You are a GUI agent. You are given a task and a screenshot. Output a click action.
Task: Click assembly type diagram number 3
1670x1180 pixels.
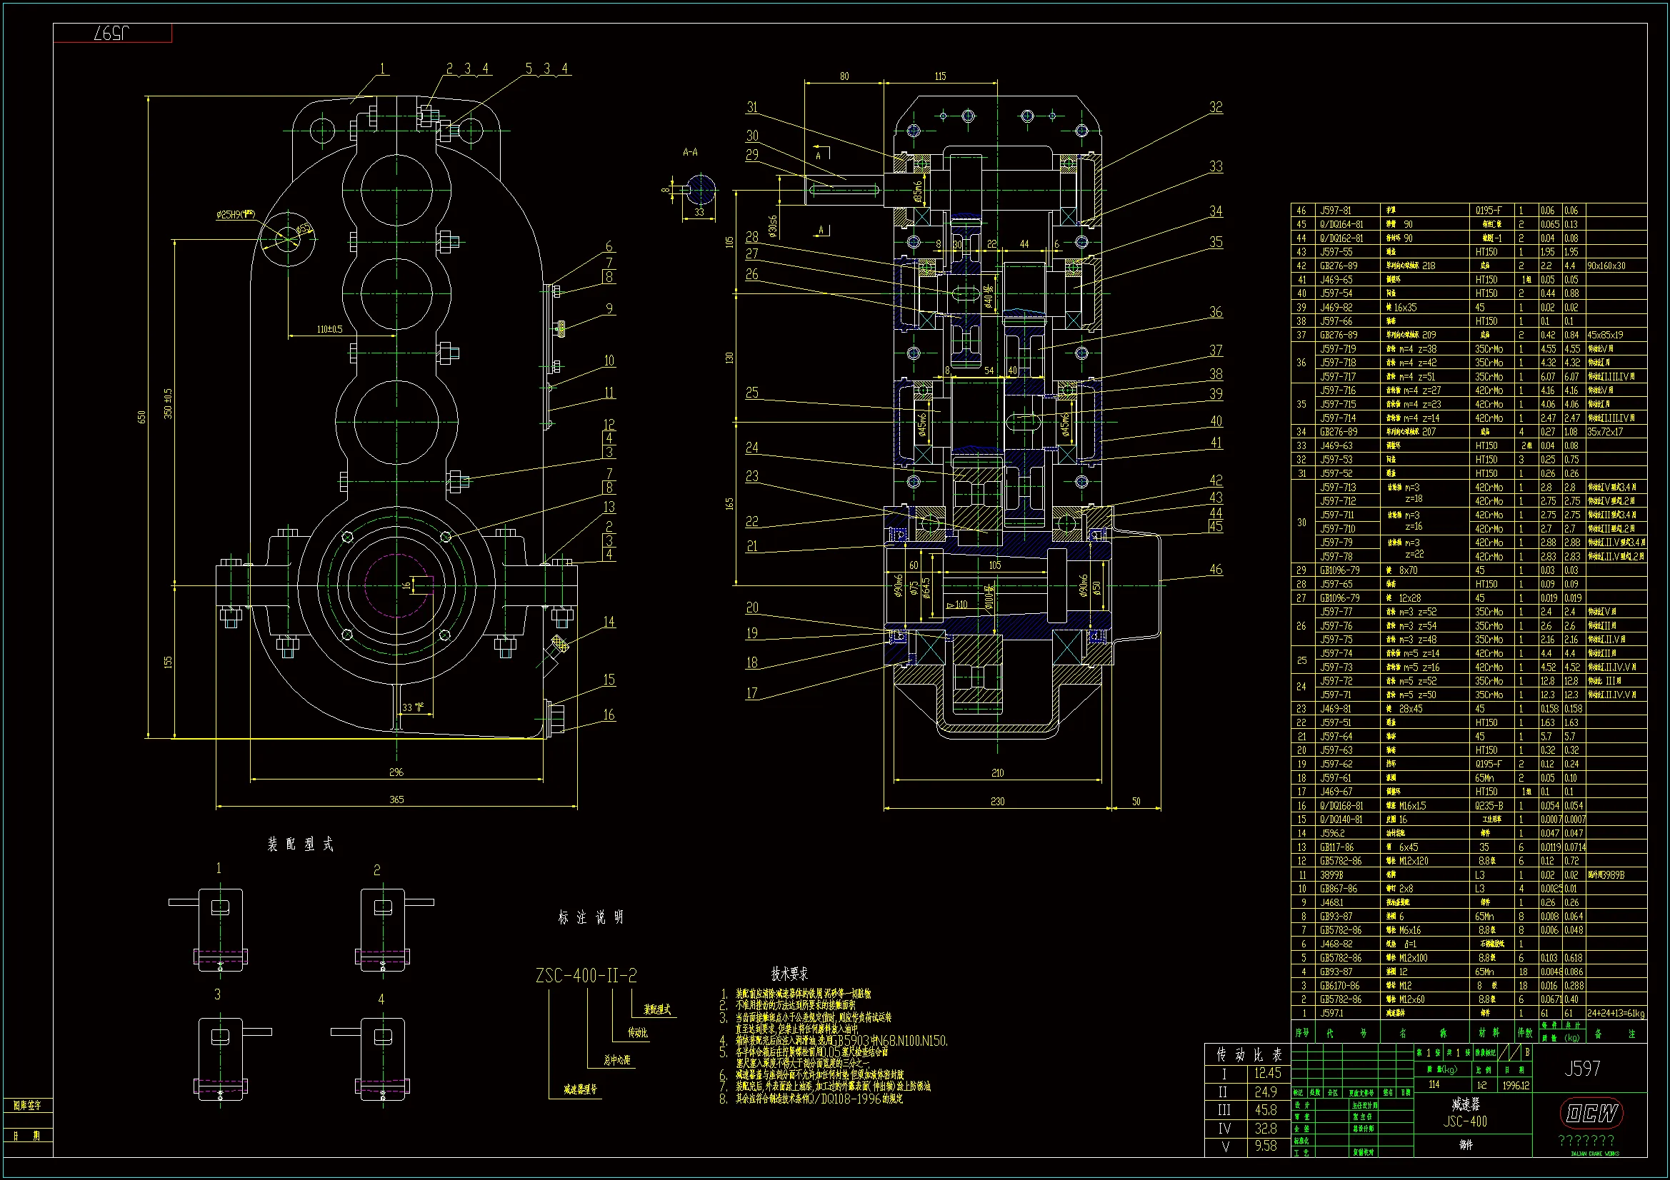[x=221, y=1059]
